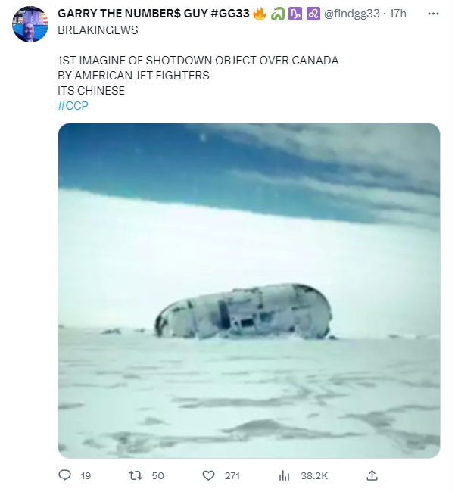The image size is (455, 492).
Task: Open Garry's profile picture avatar
Action: [30, 24]
